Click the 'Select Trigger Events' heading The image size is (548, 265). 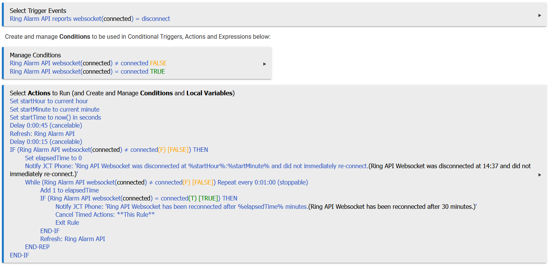click(x=38, y=11)
